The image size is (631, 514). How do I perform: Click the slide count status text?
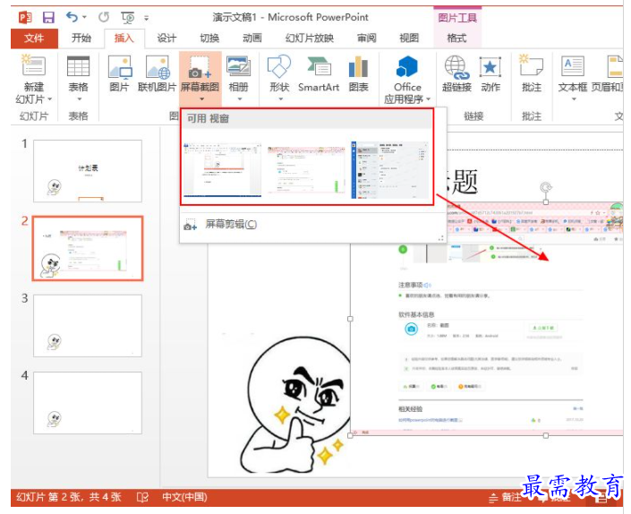68,497
